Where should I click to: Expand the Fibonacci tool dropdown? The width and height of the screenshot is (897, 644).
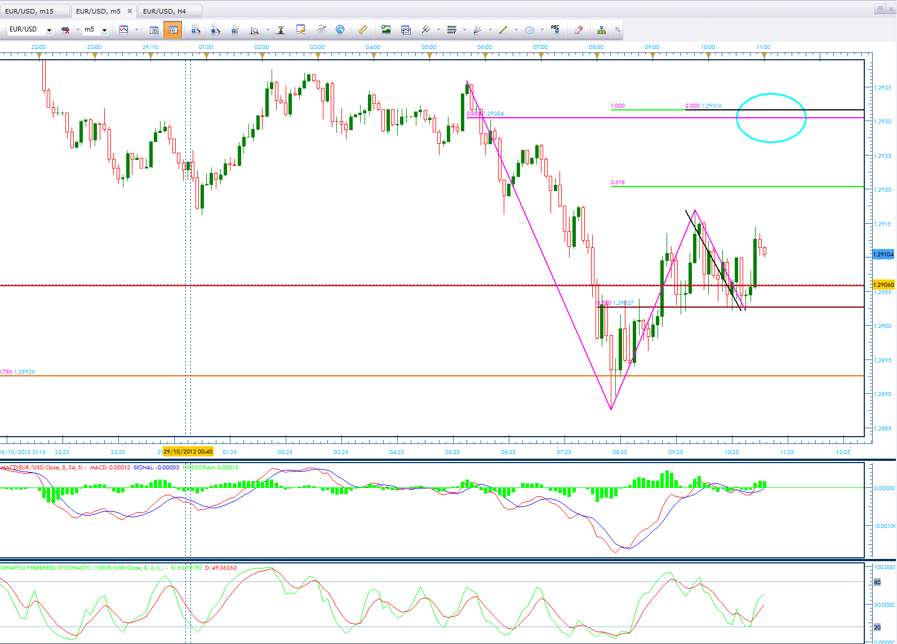[x=464, y=30]
